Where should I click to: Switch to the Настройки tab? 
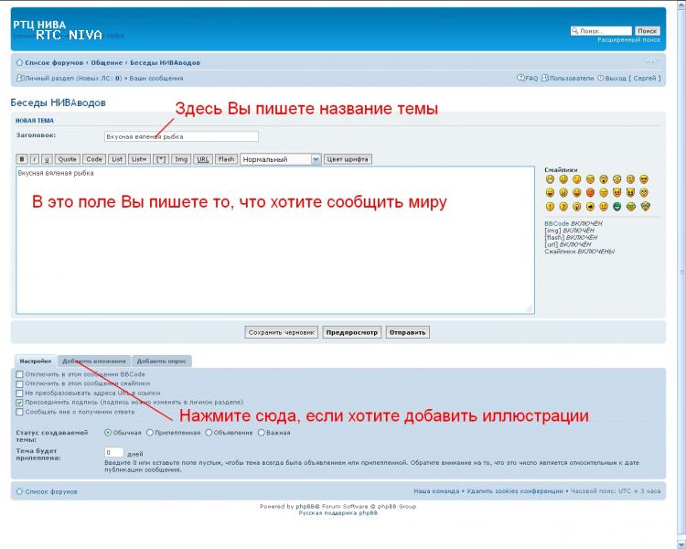[36, 361]
